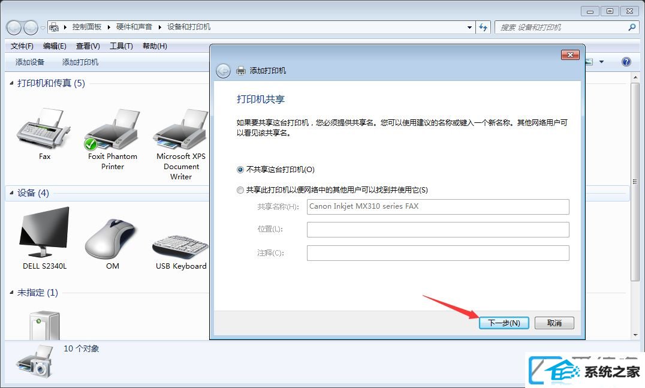The width and height of the screenshot is (645, 388).
Task: Close the Add Printer dialog
Action: [x=570, y=55]
